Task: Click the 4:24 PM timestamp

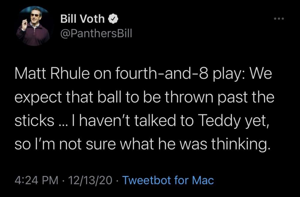Action: (36, 180)
